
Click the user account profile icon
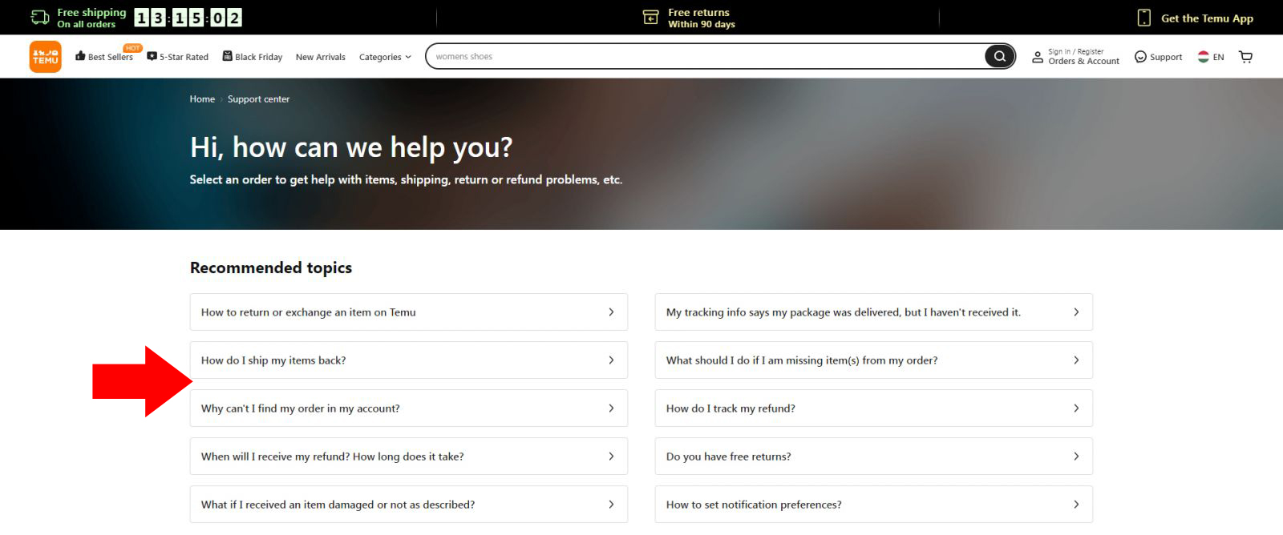(x=1038, y=57)
